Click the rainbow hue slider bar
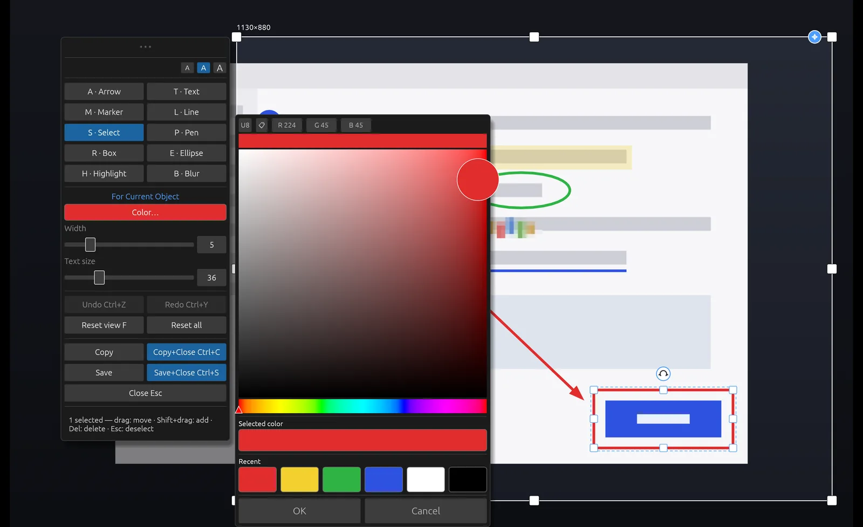The image size is (863, 527). click(x=362, y=406)
